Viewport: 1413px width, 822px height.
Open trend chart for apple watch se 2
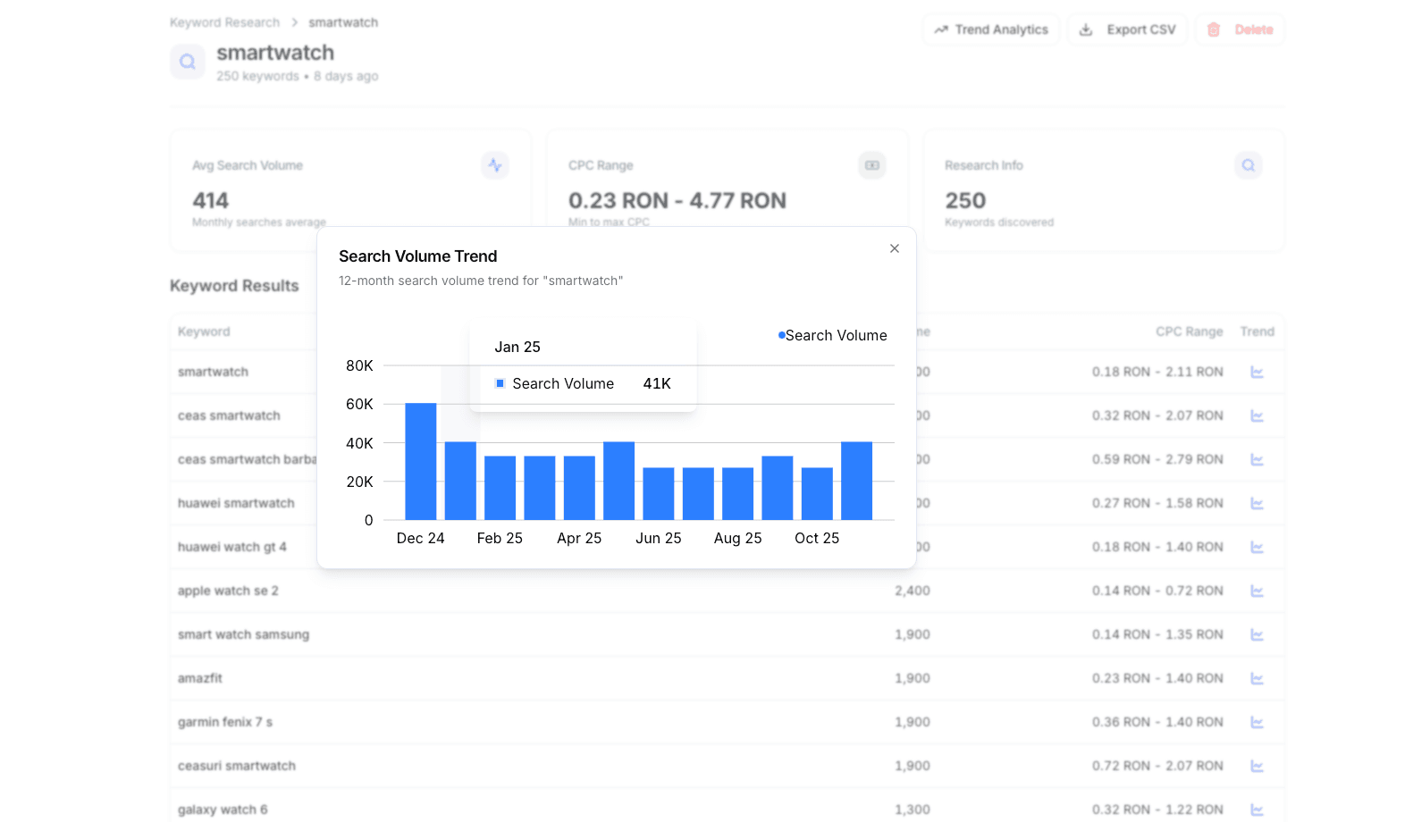1257,591
